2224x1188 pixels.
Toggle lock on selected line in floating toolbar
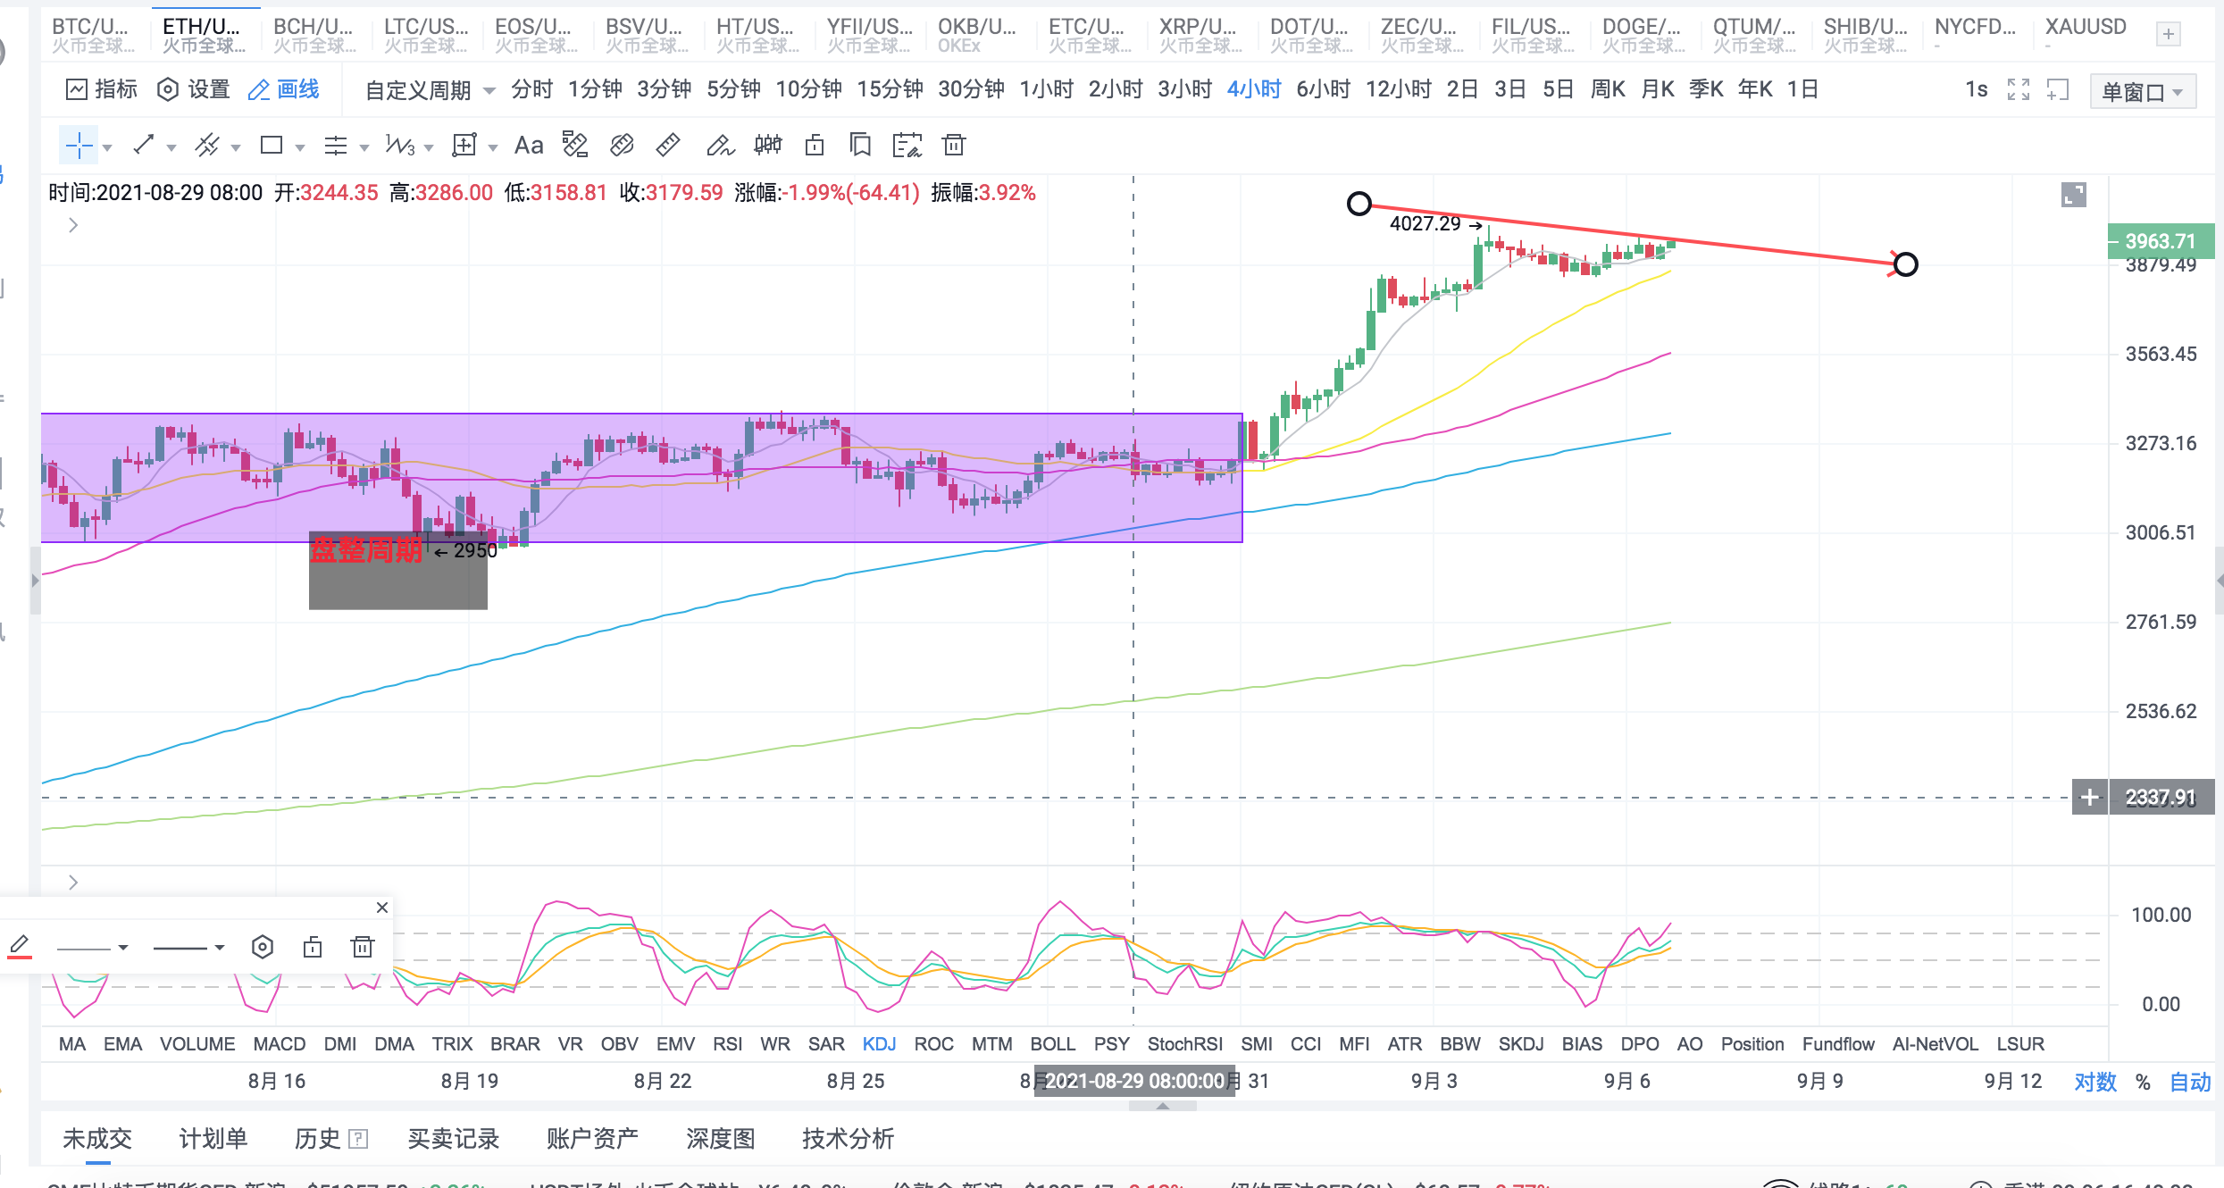[x=313, y=947]
